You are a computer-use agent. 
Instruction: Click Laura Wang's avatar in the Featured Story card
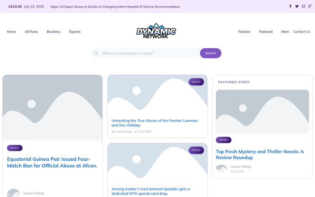[x=221, y=169]
